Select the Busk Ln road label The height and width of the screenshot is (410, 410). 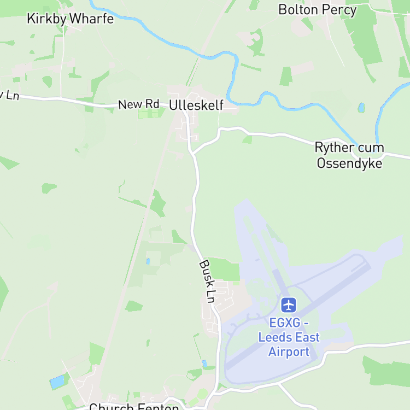208,282
